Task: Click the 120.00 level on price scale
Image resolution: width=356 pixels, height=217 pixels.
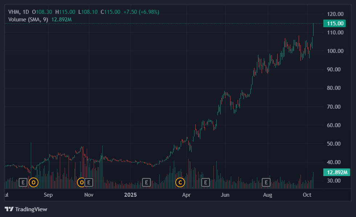Action: tap(335, 14)
